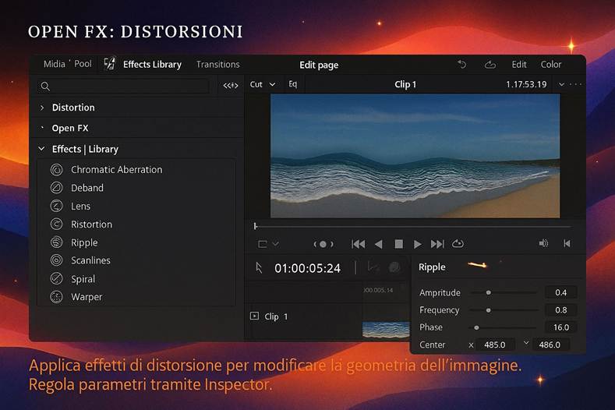Open the Center Y dropdown chevron

pyautogui.click(x=526, y=343)
